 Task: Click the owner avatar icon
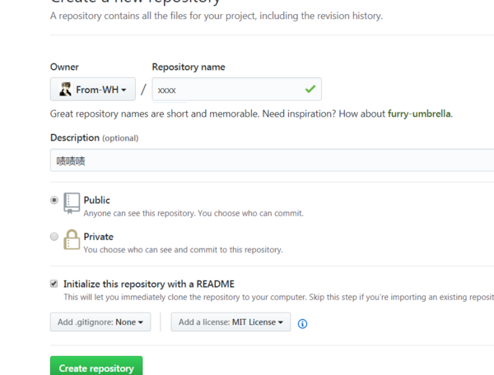click(x=65, y=89)
